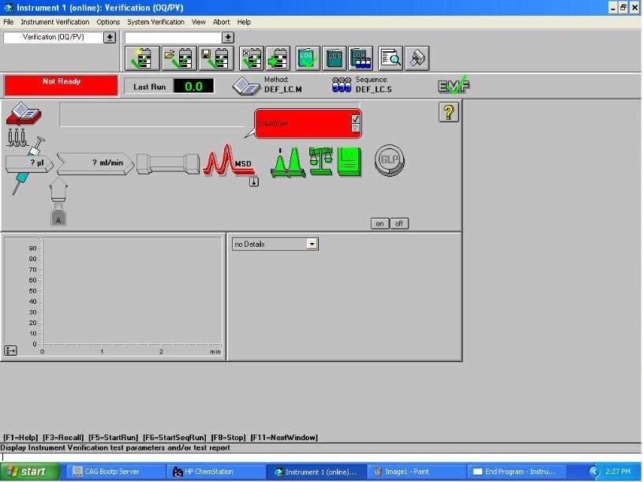Click the balance scale calibration icon
643x482 pixels.
pos(321,161)
